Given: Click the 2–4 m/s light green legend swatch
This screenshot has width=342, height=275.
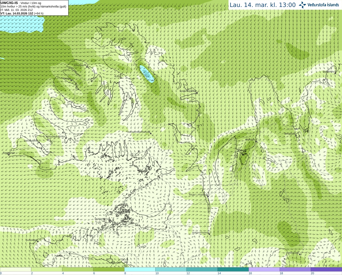Looking at the screenshot, I should click(47, 269).
